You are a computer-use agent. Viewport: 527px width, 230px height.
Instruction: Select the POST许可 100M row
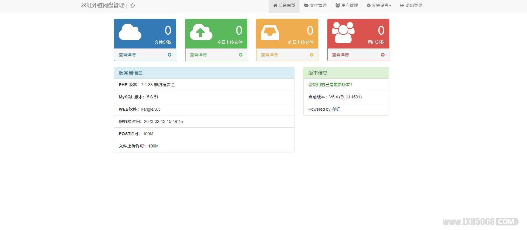[x=204, y=134]
